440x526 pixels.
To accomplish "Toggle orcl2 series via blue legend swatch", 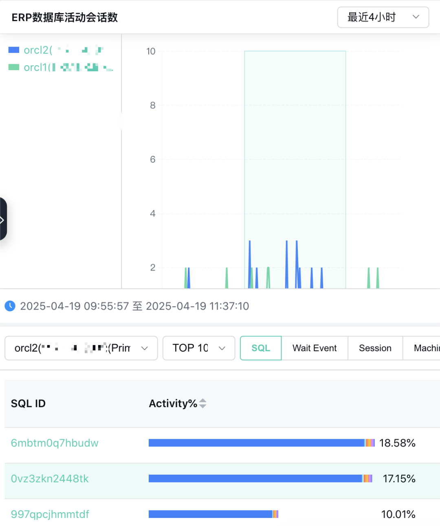I will point(14,50).
